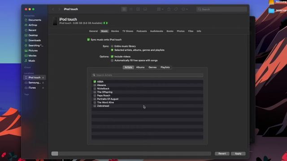Click the iPod touch device icon in the header
The image size is (287, 161).
coord(55,21)
